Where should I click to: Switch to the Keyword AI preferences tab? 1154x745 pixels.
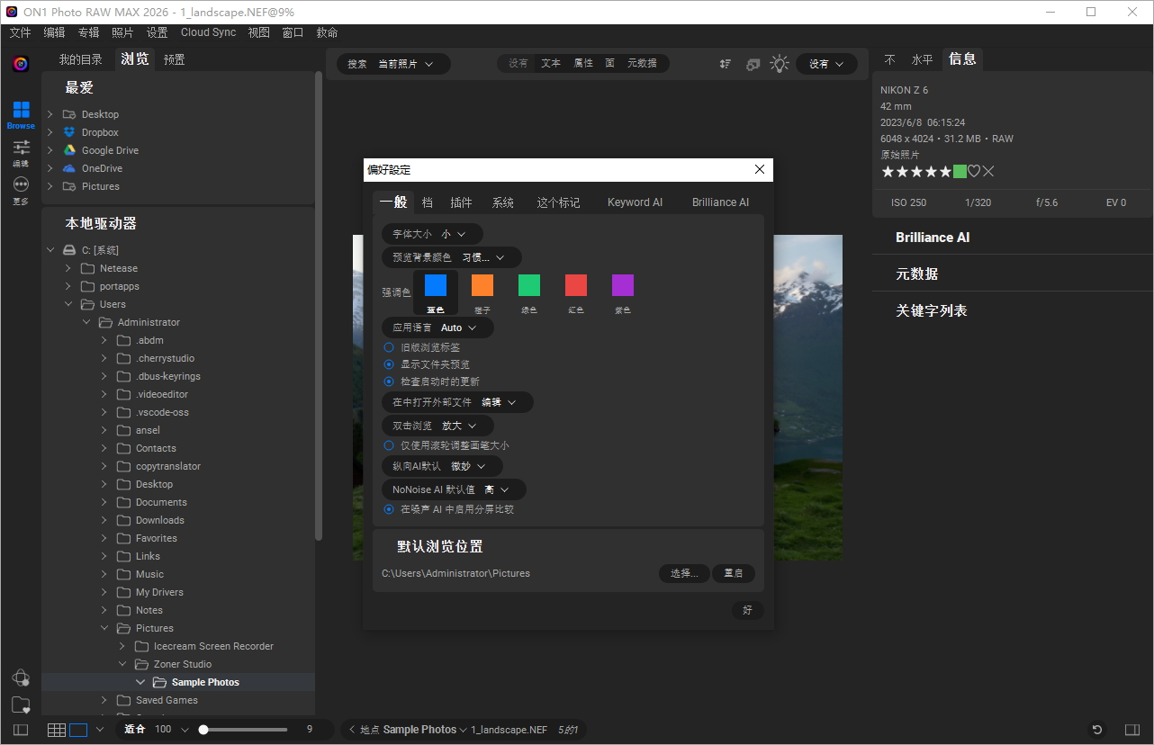point(635,202)
